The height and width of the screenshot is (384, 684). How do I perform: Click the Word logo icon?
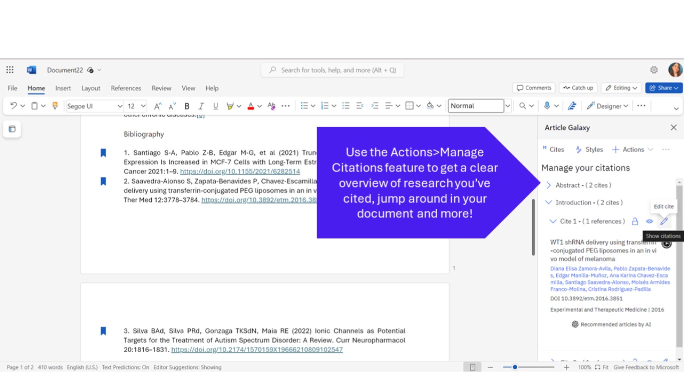point(32,70)
